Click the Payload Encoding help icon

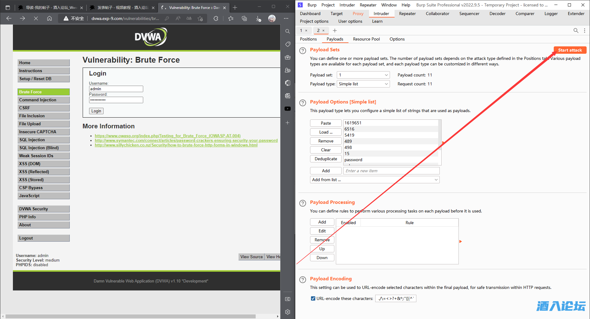pos(303,279)
